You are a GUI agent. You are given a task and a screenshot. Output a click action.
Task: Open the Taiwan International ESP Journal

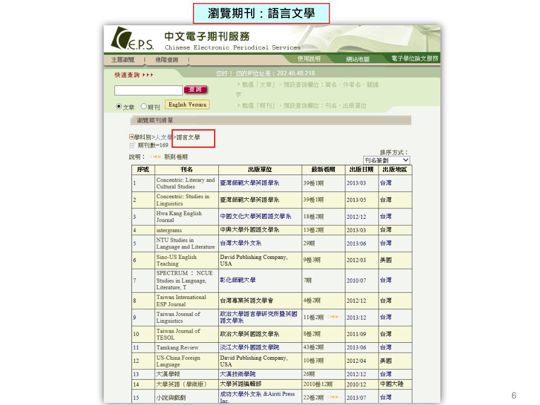click(x=181, y=301)
